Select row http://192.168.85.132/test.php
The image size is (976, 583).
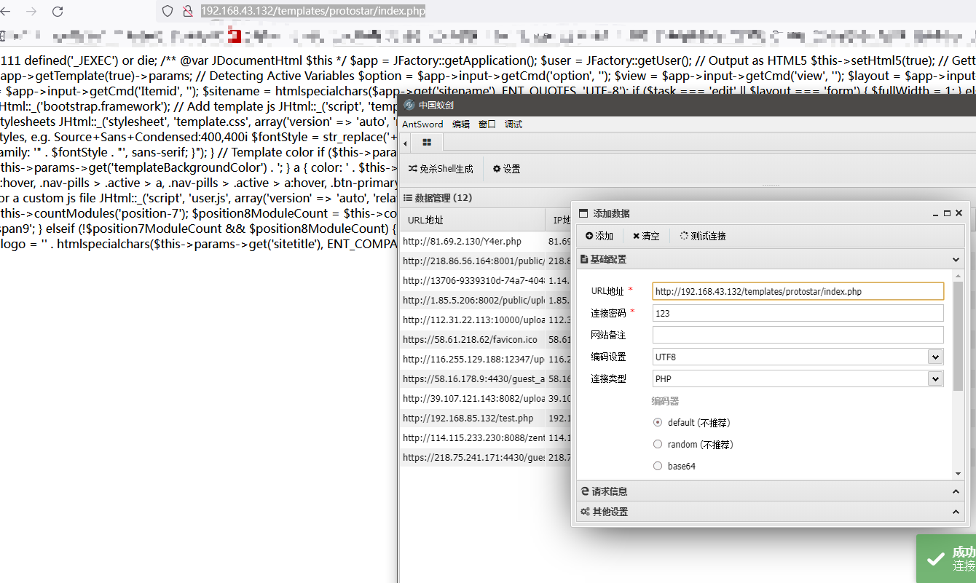(x=473, y=419)
